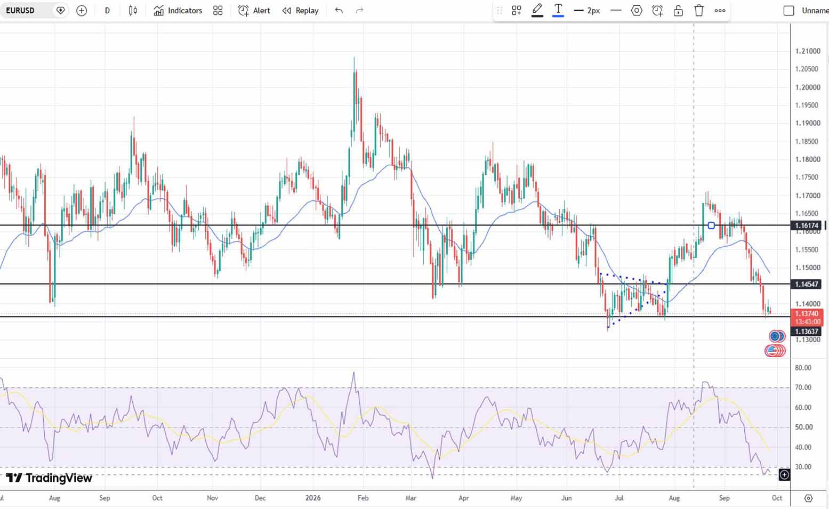Viewport: 829px width, 509px height.
Task: Toggle lock on the selected drawing
Action: click(x=678, y=11)
